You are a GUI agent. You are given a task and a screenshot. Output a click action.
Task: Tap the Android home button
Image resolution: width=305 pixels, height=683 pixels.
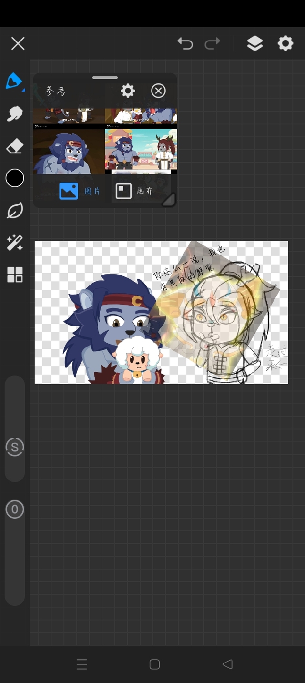click(x=154, y=664)
